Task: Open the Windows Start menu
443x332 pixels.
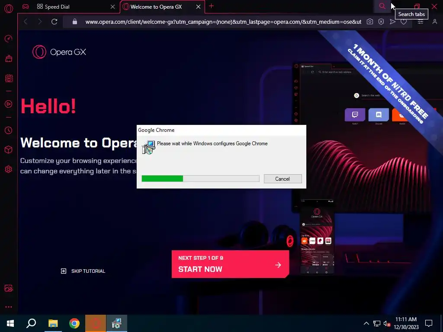Action: pyautogui.click(x=10, y=323)
